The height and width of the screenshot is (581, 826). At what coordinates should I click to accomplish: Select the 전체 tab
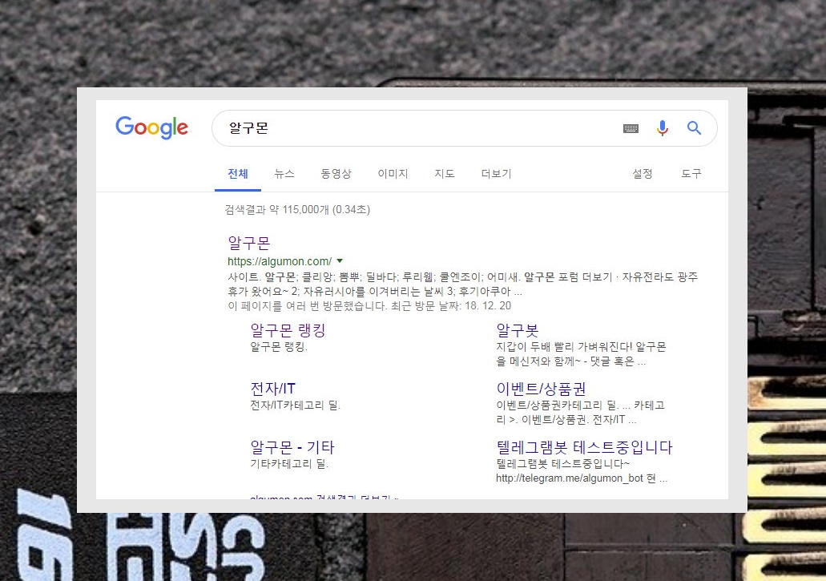pyautogui.click(x=238, y=174)
